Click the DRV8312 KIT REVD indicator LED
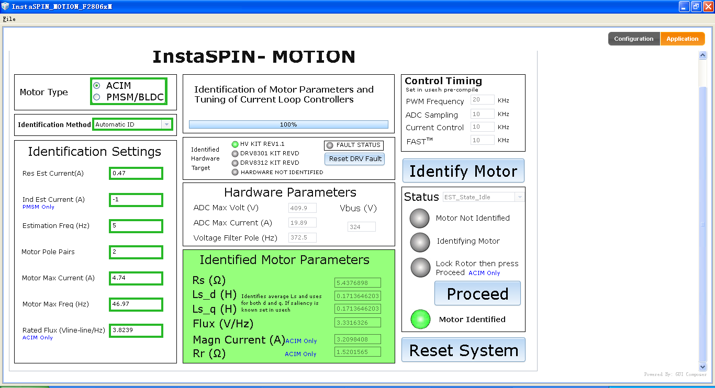Image resolution: width=715 pixels, height=388 pixels. point(235,163)
